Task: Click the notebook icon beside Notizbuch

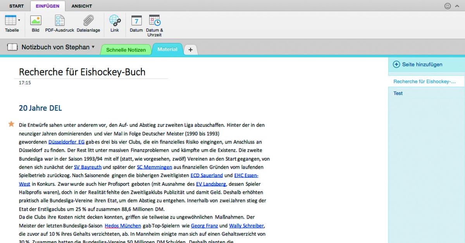Action: pos(12,47)
